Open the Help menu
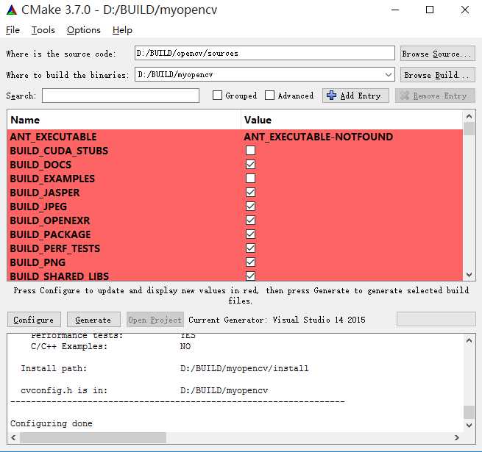 coord(122,30)
